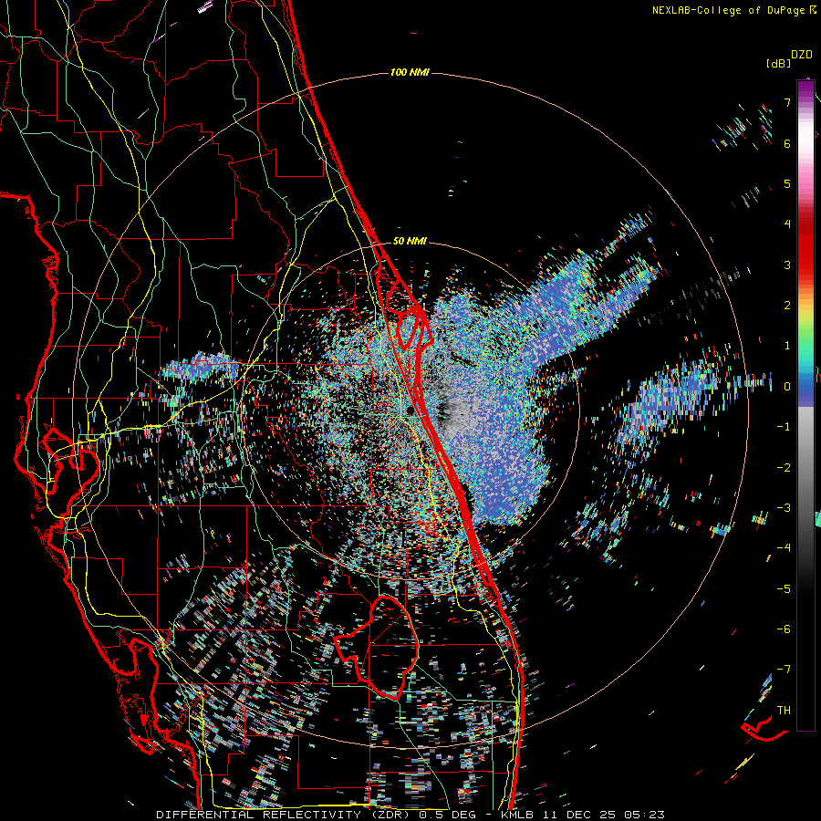Click the -7 value on the dB scale
Image resolution: width=821 pixels, height=821 pixels.
784,670
